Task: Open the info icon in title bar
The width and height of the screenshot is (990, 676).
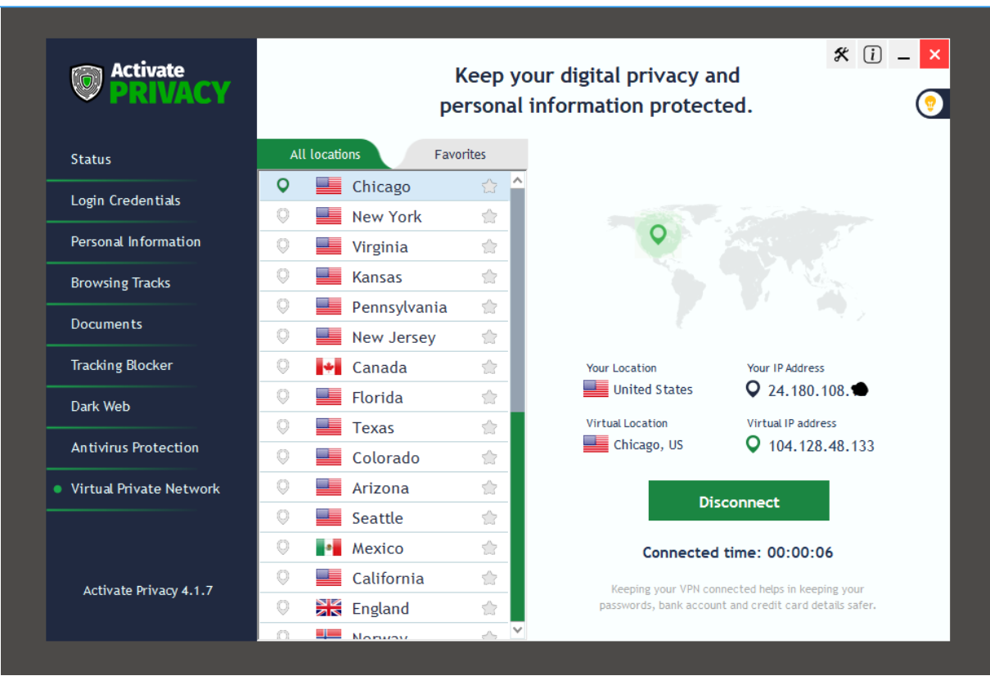Action: [873, 55]
